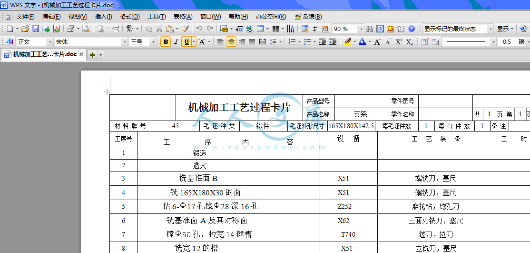The height and width of the screenshot is (253, 530).
Task: Open the border line style dropdown
Action: (494, 41)
